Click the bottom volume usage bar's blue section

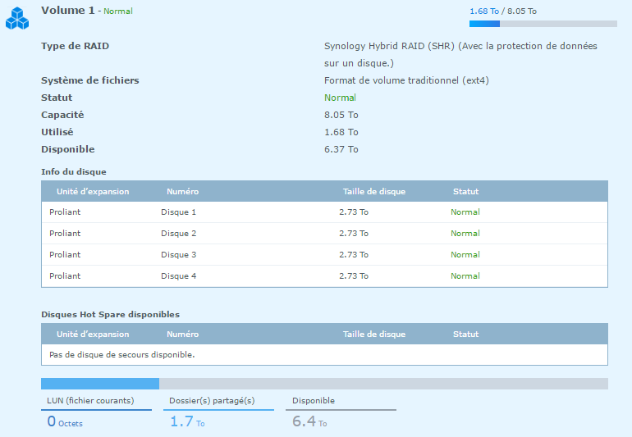(x=99, y=384)
